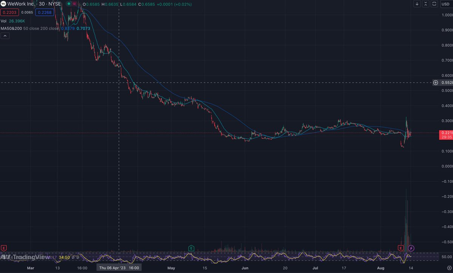Click the red earnings E marker in early March
The width and height of the screenshot is (453, 273).
[x=4, y=248]
